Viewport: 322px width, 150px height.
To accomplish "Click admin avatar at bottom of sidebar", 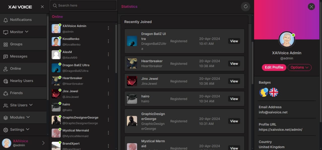I will [7, 143].
